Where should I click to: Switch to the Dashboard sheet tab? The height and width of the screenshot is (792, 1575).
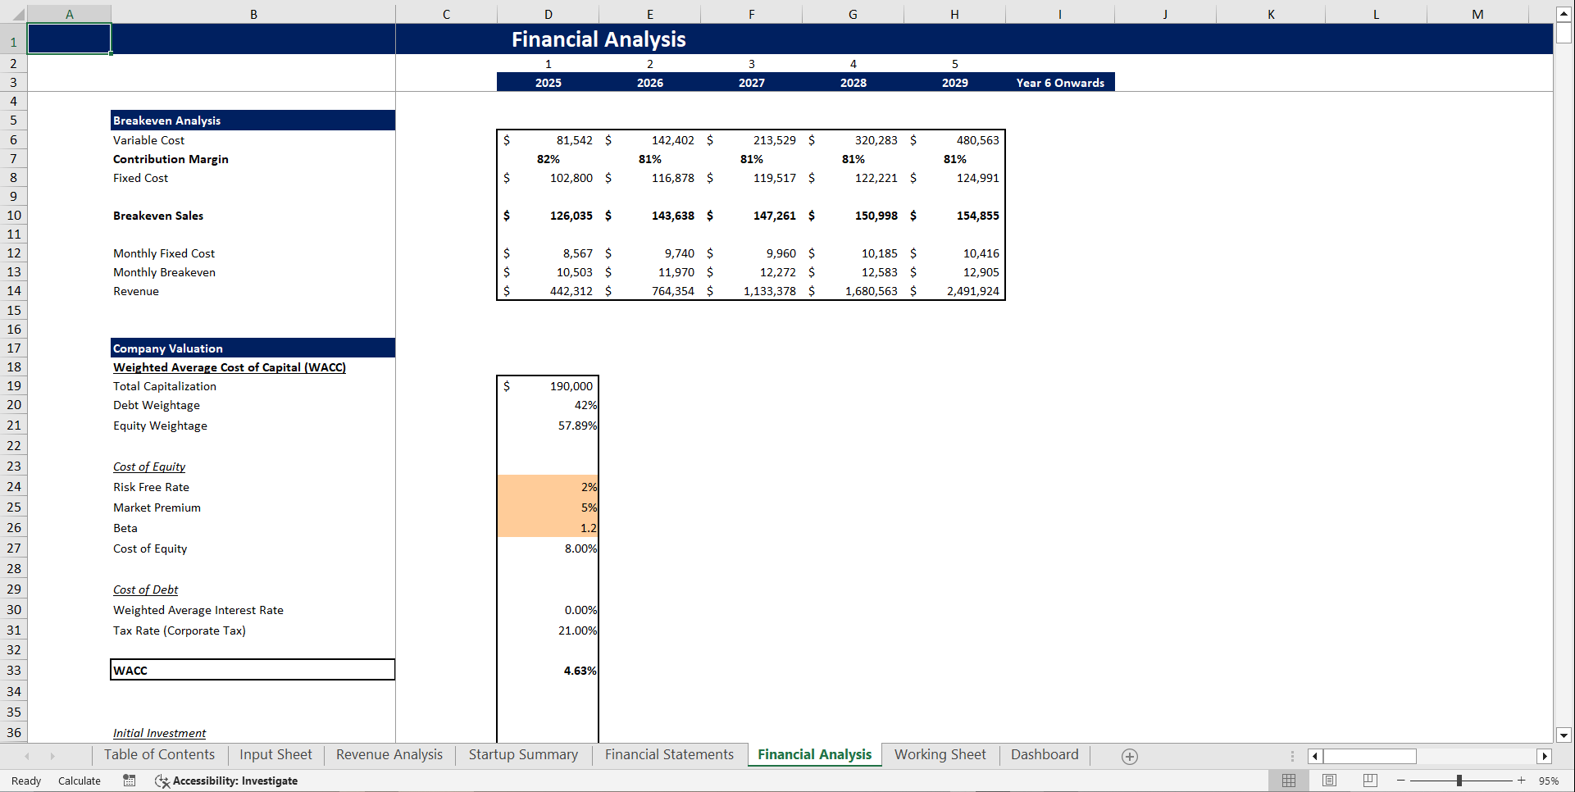click(1044, 754)
